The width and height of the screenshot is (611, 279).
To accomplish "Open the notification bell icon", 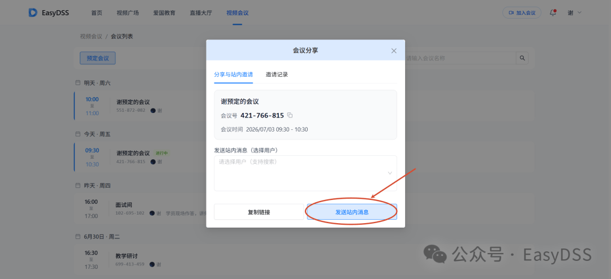I will [553, 13].
